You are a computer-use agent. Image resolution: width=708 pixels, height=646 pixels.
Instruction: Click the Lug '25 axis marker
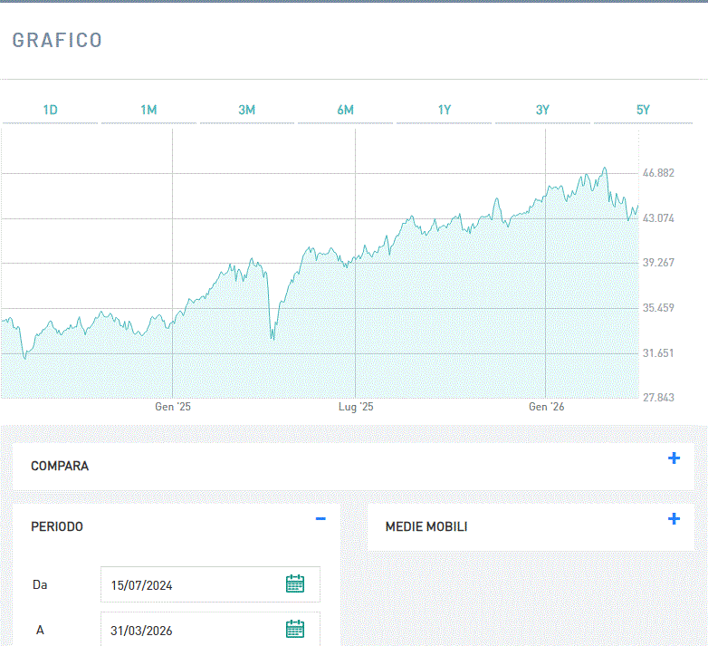[356, 407]
